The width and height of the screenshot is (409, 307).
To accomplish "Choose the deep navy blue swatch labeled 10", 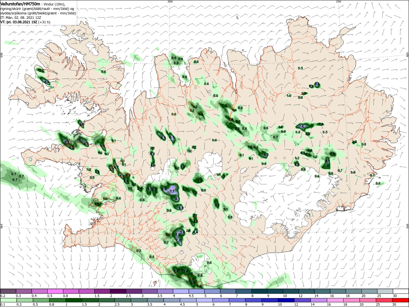I will coord(286,300).
